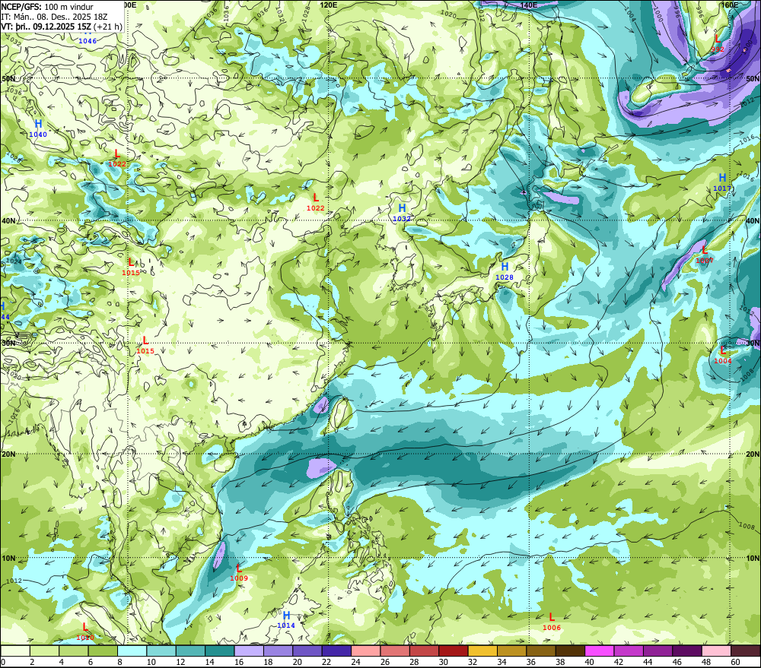Click the legend value 36
This screenshot has height=668, width=761.
(531, 662)
